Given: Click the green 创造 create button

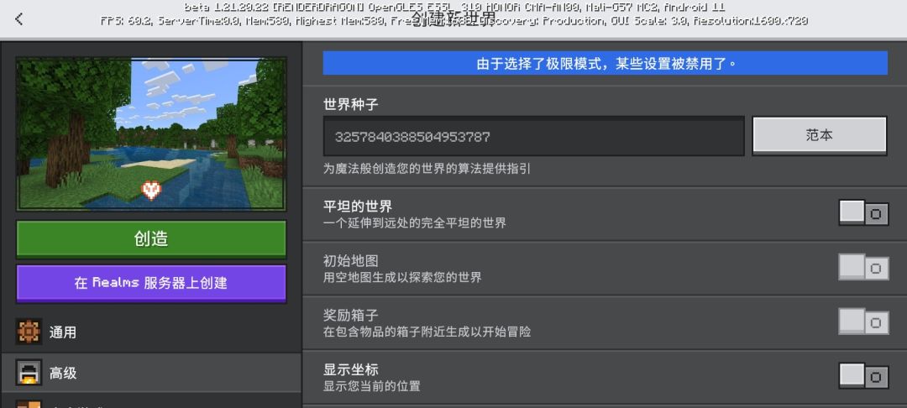Looking at the screenshot, I should pos(151,238).
